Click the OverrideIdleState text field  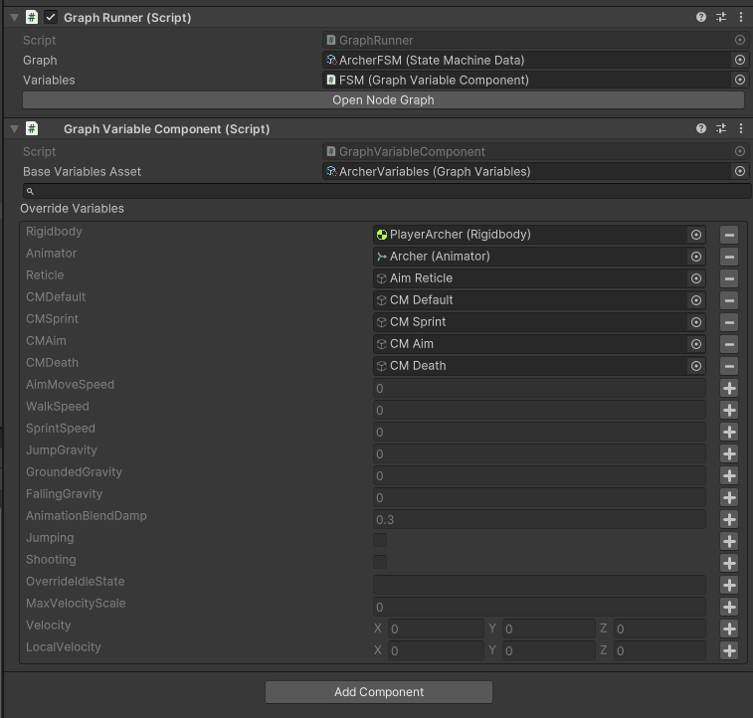539,585
